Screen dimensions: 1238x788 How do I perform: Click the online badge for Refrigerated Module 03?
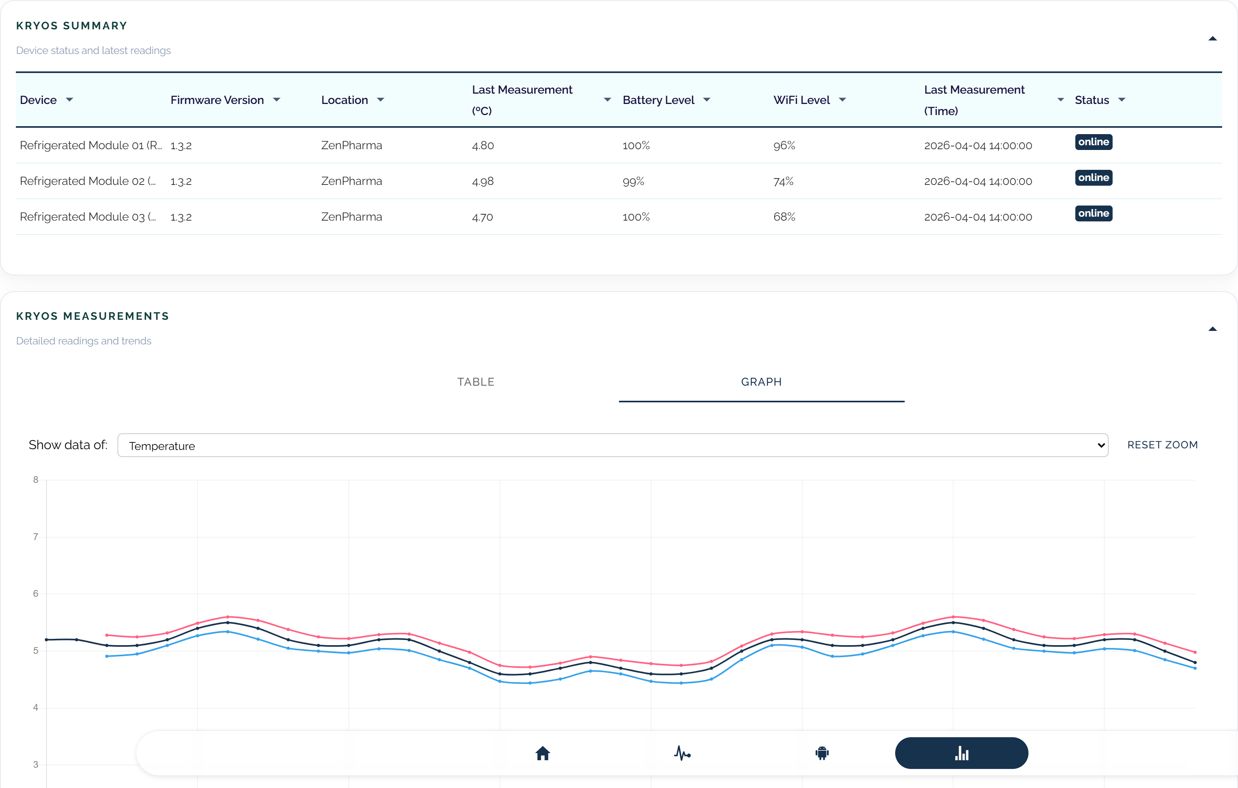tap(1094, 213)
